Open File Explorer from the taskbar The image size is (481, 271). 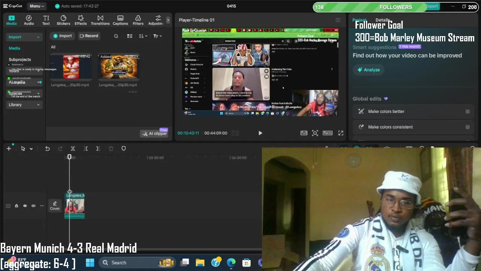(x=200, y=263)
